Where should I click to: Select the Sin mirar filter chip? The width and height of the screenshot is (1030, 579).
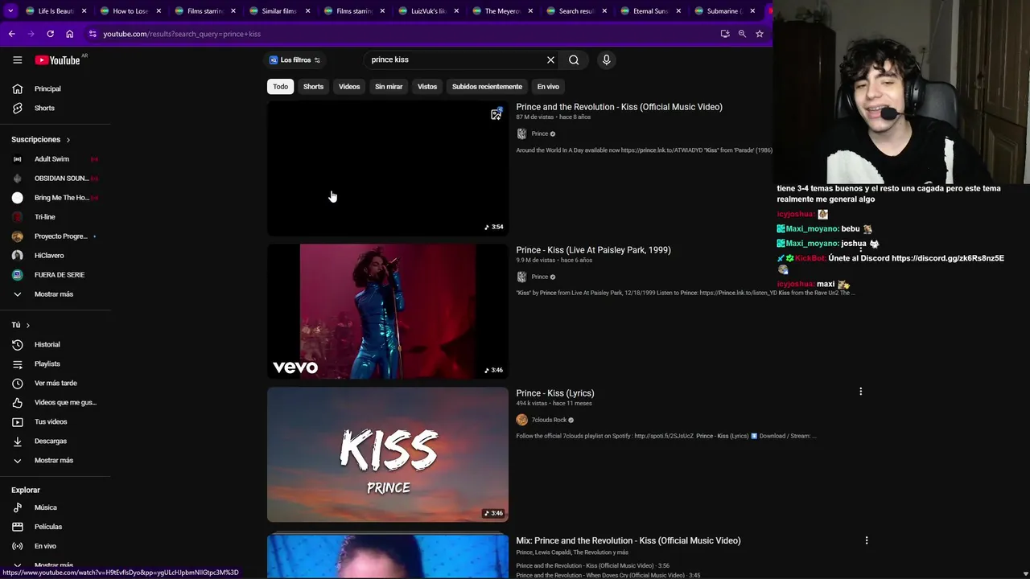pos(389,86)
